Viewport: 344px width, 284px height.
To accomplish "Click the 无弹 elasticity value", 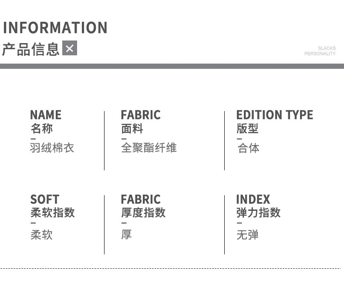I will [x=247, y=235].
